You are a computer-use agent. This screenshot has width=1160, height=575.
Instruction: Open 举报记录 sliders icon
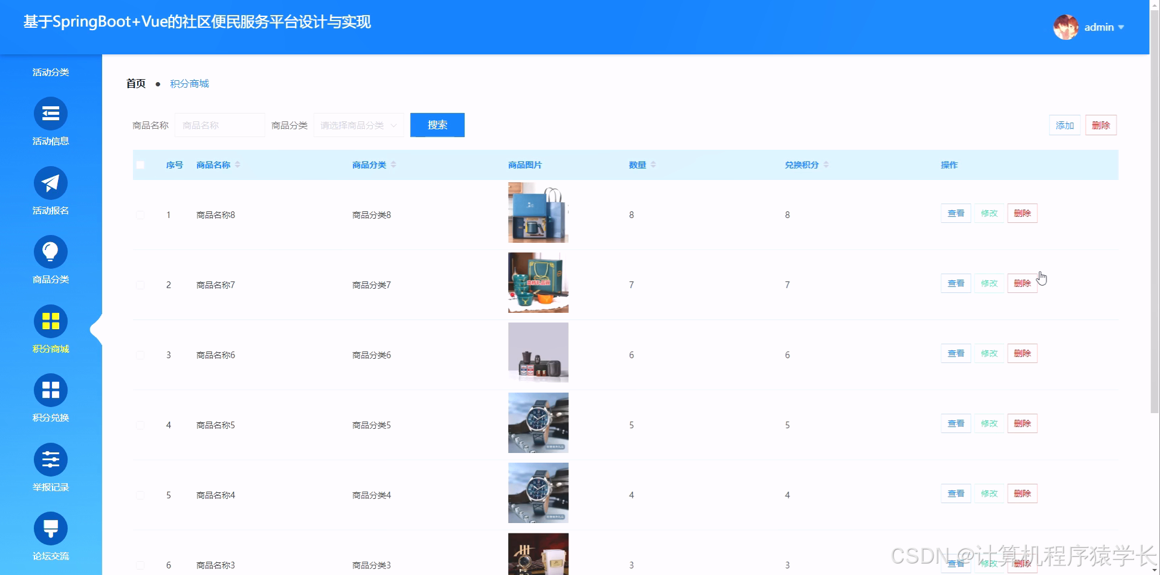point(51,460)
